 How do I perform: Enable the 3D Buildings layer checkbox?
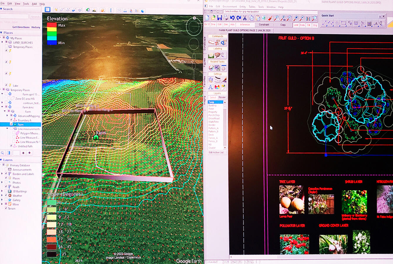tap(6, 191)
